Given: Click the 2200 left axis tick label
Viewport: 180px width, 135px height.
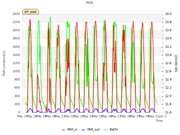Looking at the screenshot, I should click(x=16, y=22).
